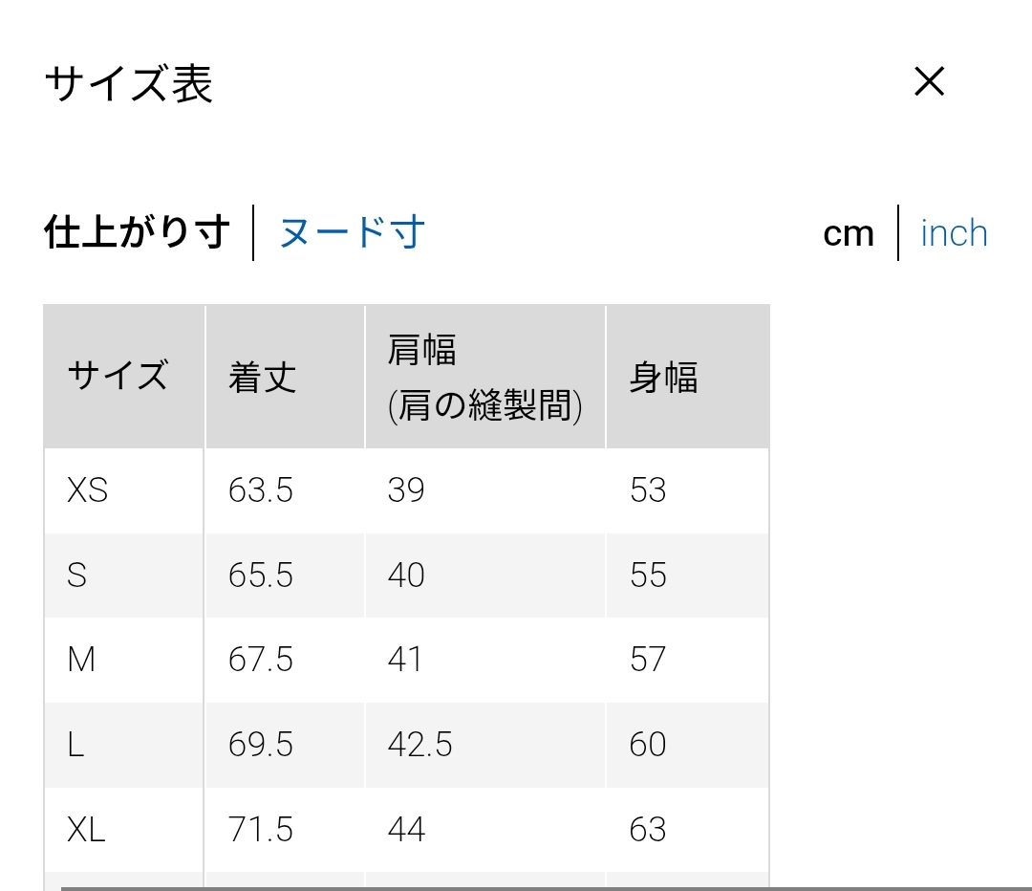The height and width of the screenshot is (891, 1032).
Task: Switch units to inch
Action: [954, 233]
